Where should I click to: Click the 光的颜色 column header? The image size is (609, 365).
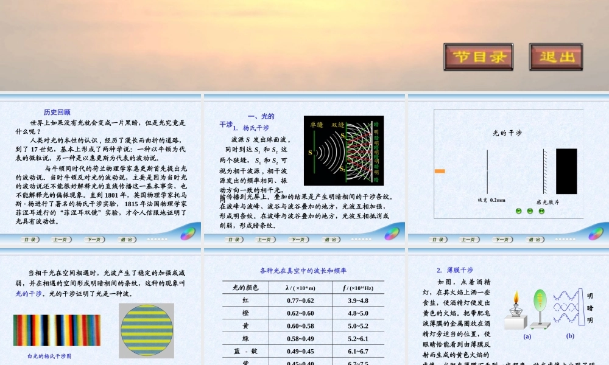tap(245, 287)
